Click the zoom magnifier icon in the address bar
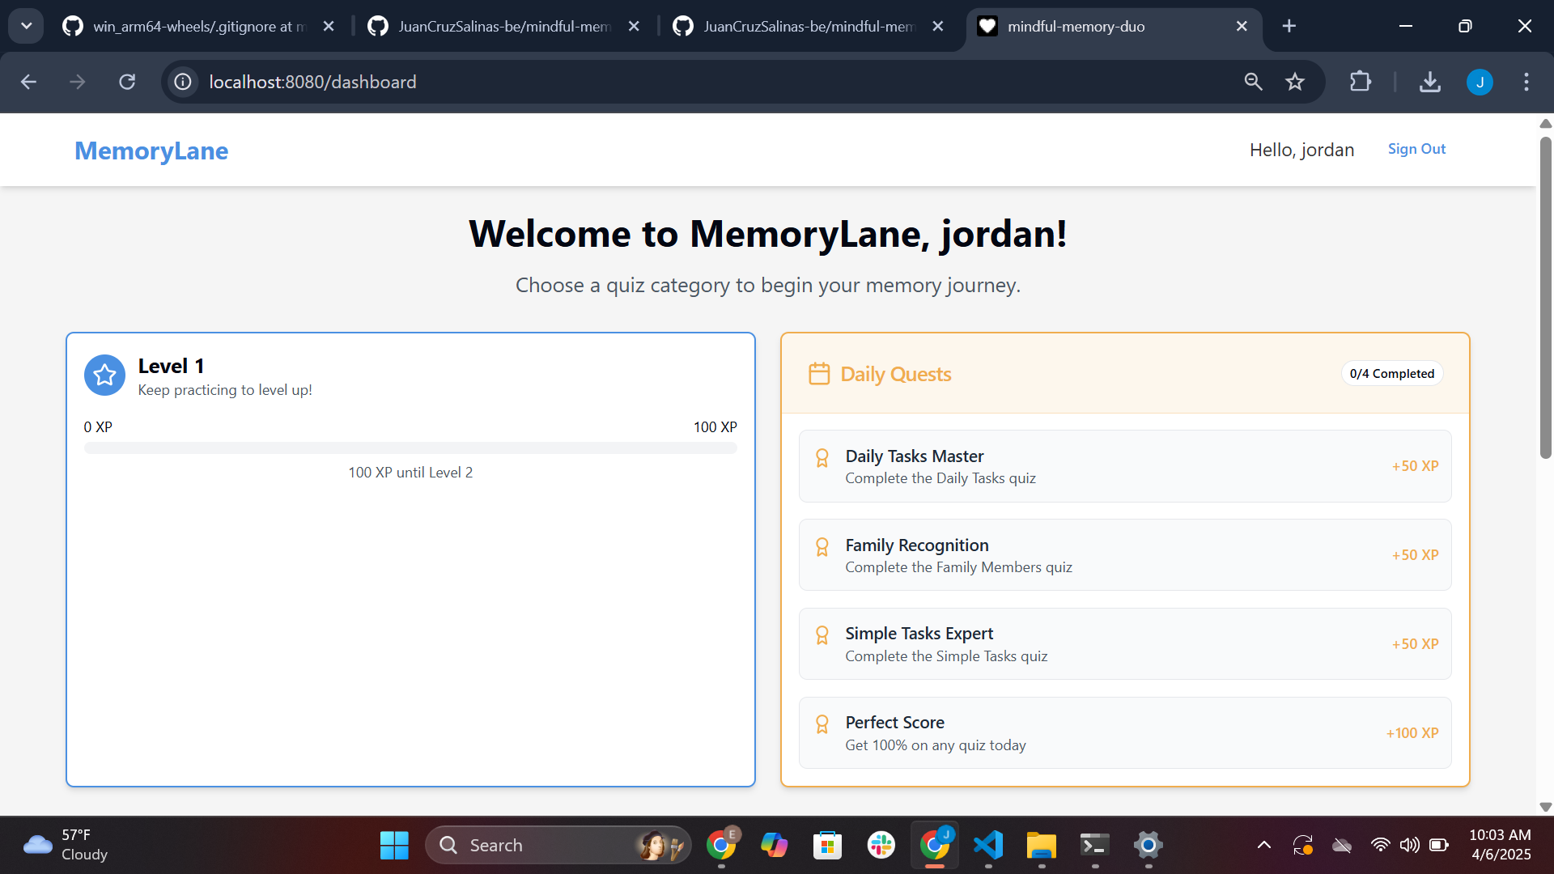1554x874 pixels. tap(1253, 82)
